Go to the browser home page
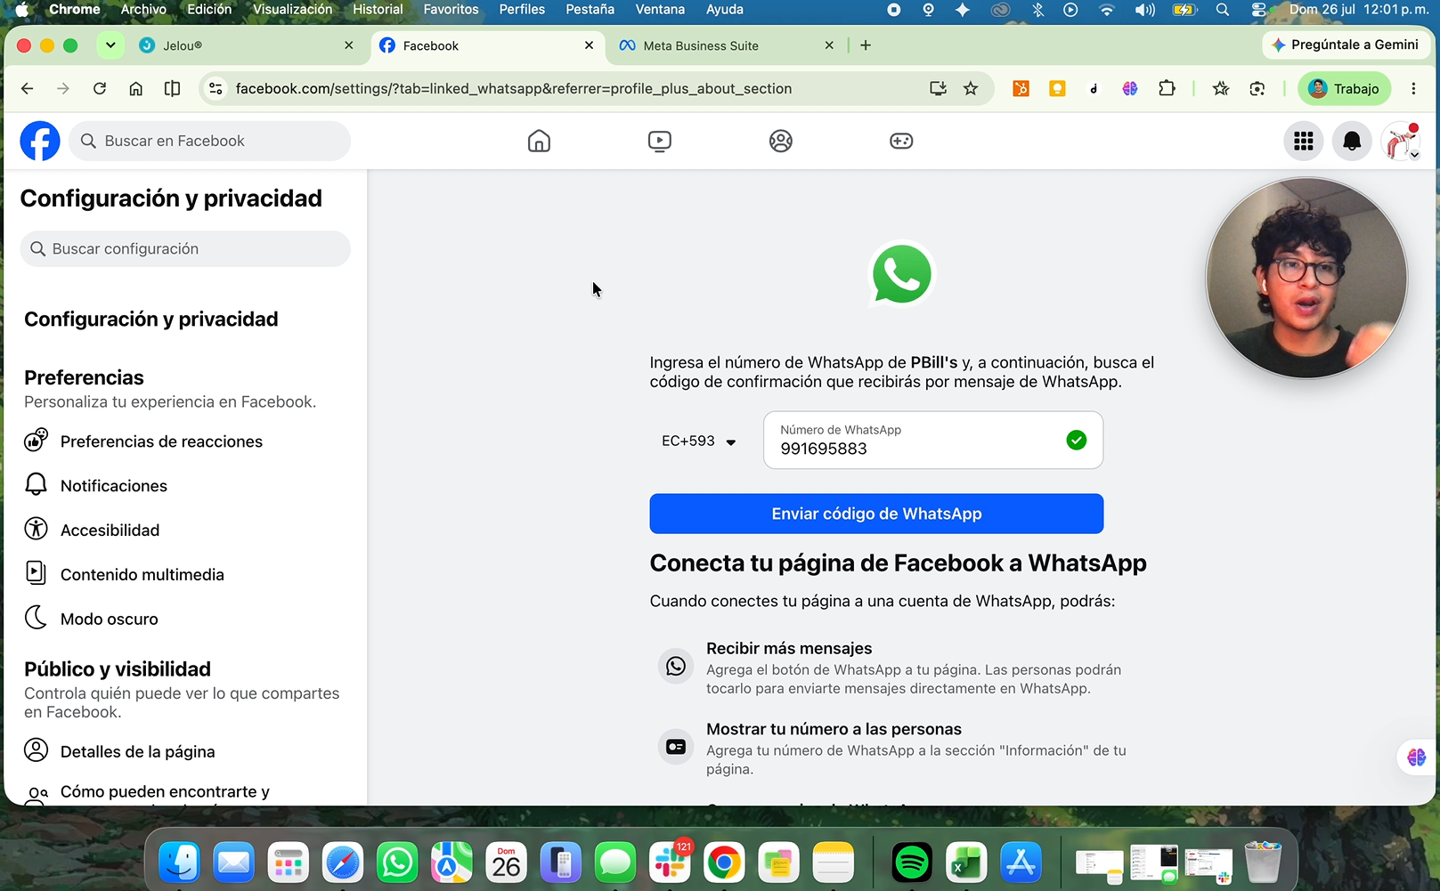The image size is (1440, 891). pos(136,88)
